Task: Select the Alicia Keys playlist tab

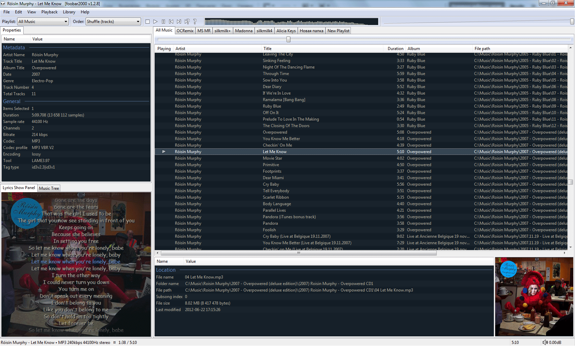Action: click(x=286, y=31)
